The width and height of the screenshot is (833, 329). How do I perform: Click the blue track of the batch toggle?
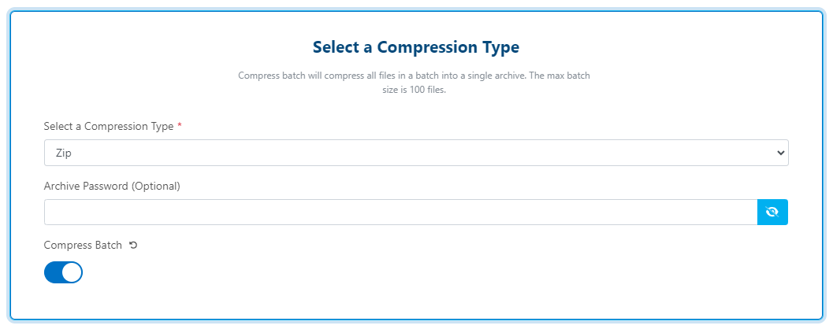tap(53, 272)
